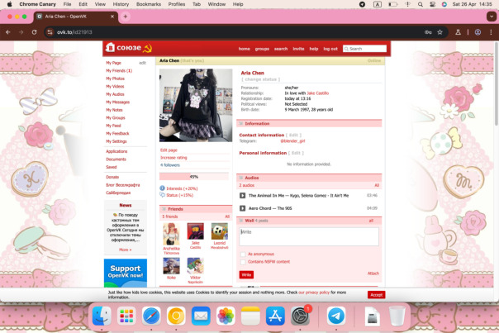
Task: Click the wall Write text area
Action: point(309,236)
